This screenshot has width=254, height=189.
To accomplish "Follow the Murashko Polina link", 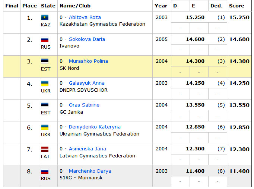I will [x=88, y=61].
